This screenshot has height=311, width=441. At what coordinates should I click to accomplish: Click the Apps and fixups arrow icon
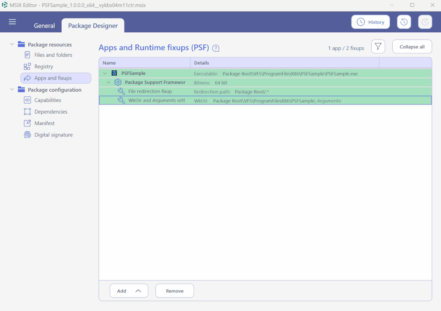(27, 78)
